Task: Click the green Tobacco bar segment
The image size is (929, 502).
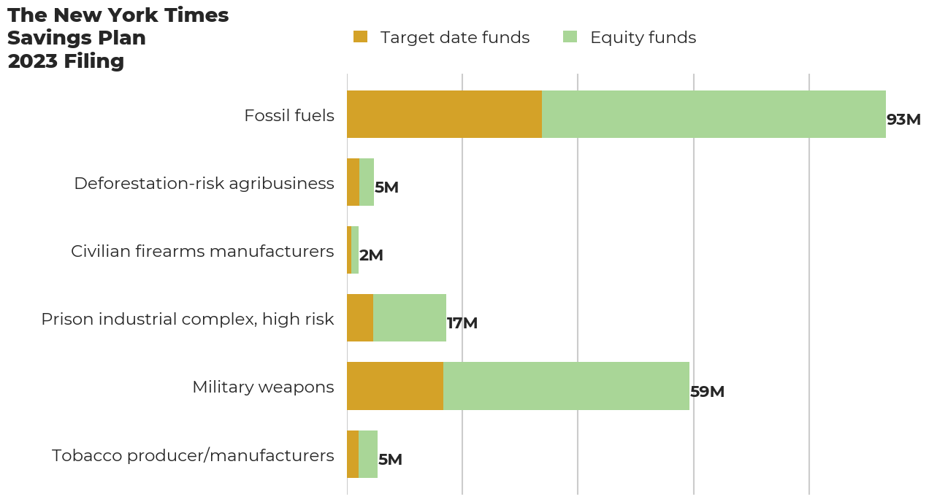Action: 368,454
